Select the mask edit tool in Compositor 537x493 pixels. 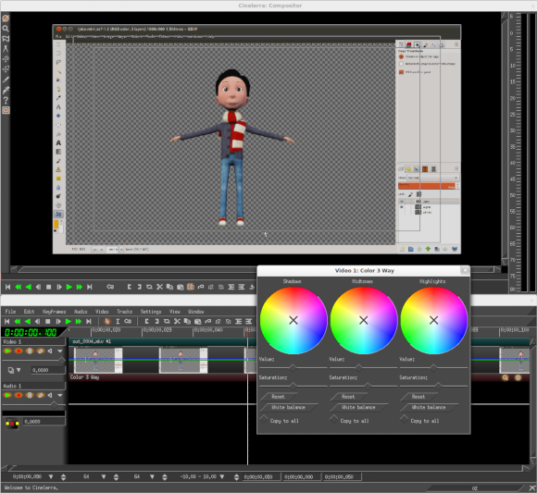tap(6, 39)
